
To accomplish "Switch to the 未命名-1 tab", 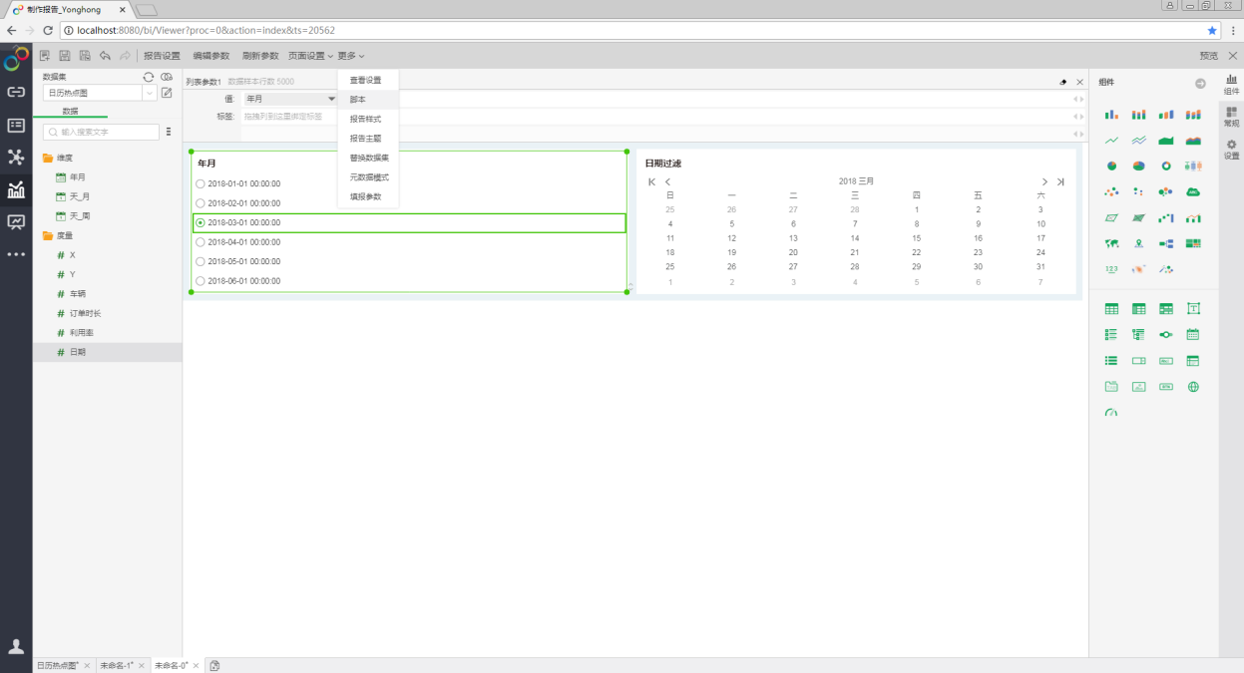I will [x=116, y=665].
